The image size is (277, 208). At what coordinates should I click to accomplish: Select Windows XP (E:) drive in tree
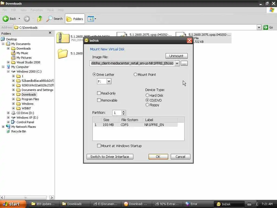tap(27, 118)
